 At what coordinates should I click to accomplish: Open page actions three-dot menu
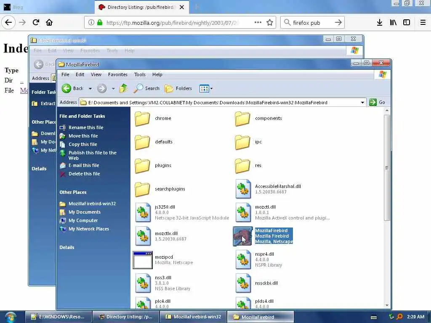coord(258,22)
